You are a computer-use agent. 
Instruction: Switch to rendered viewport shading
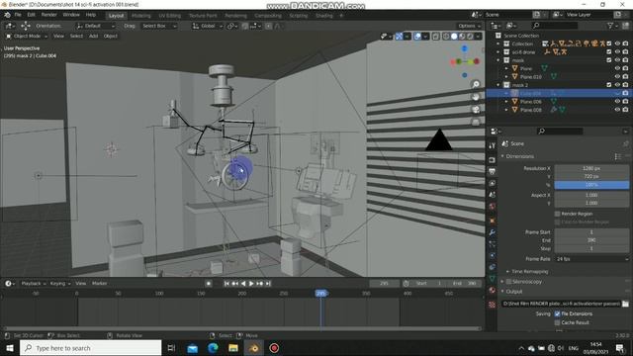coord(470,37)
